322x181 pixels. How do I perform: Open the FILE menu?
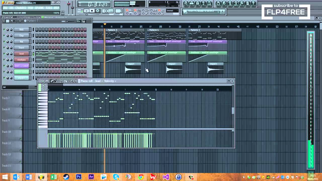(5, 8)
